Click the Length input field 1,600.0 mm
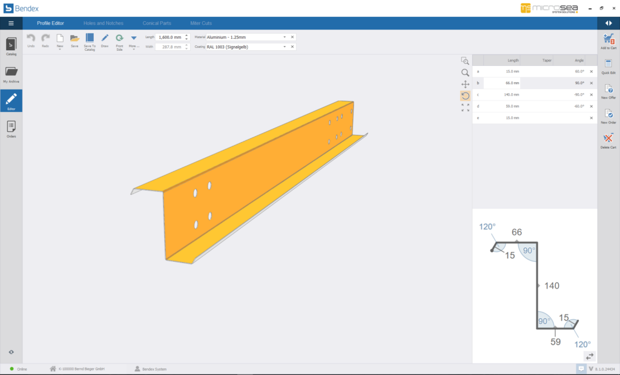 [170, 37]
